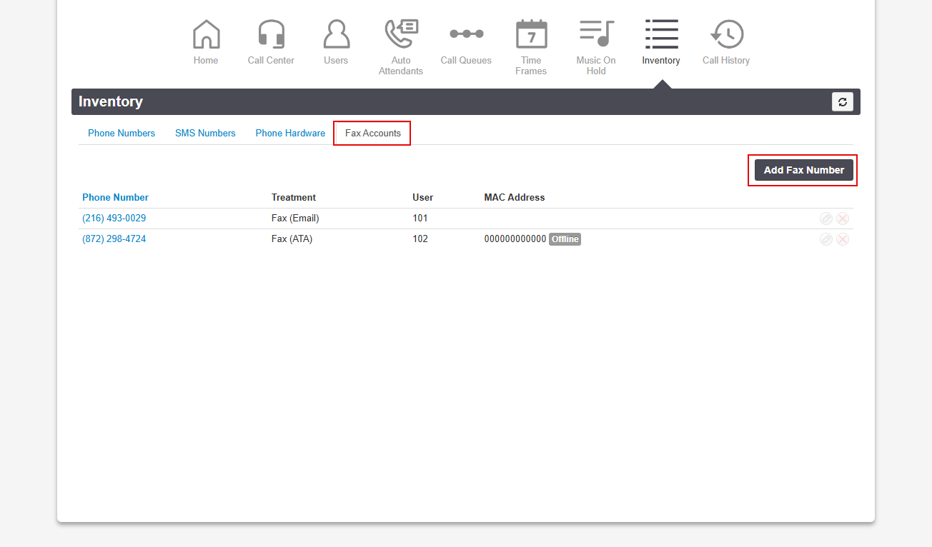Open the Auto Attendants icon

click(x=401, y=34)
